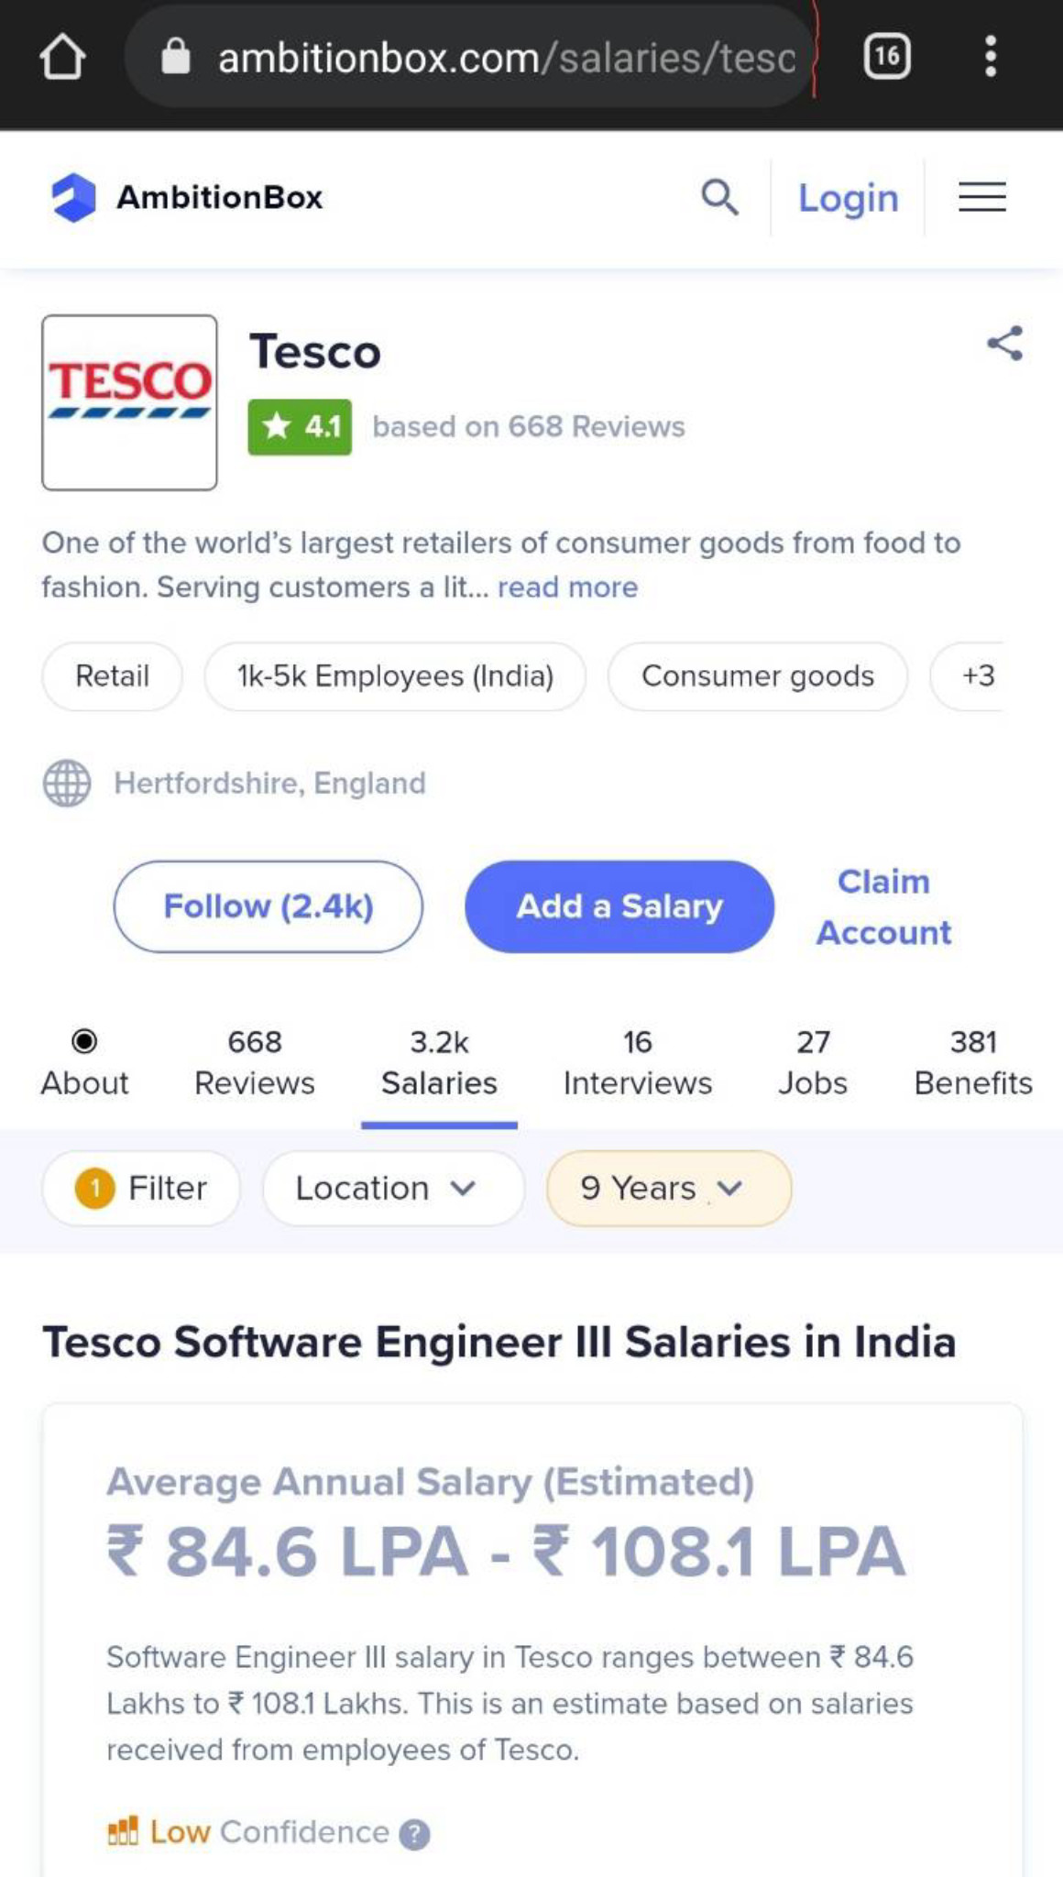The height and width of the screenshot is (1877, 1063).
Task: Open the Filter button with badge
Action: [x=141, y=1189]
